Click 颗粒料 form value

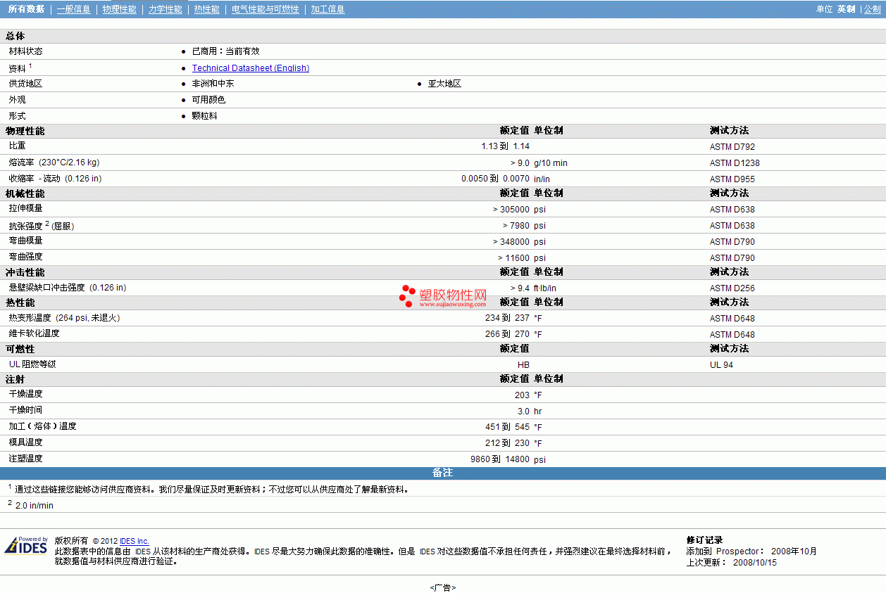tap(204, 116)
